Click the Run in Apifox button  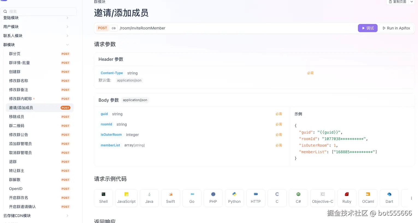(x=396, y=28)
